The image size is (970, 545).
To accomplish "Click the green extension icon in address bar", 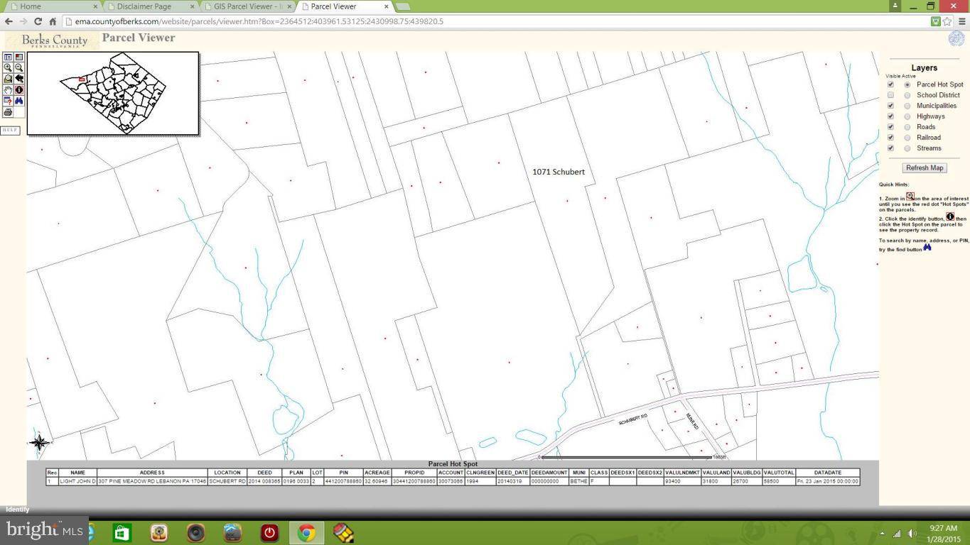I will (x=936, y=21).
